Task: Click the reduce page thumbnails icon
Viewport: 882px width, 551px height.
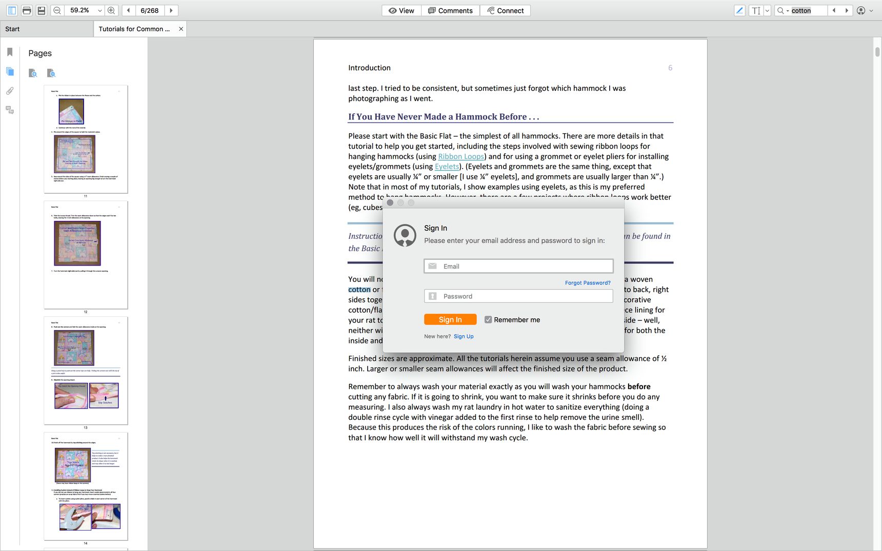Action: point(51,73)
